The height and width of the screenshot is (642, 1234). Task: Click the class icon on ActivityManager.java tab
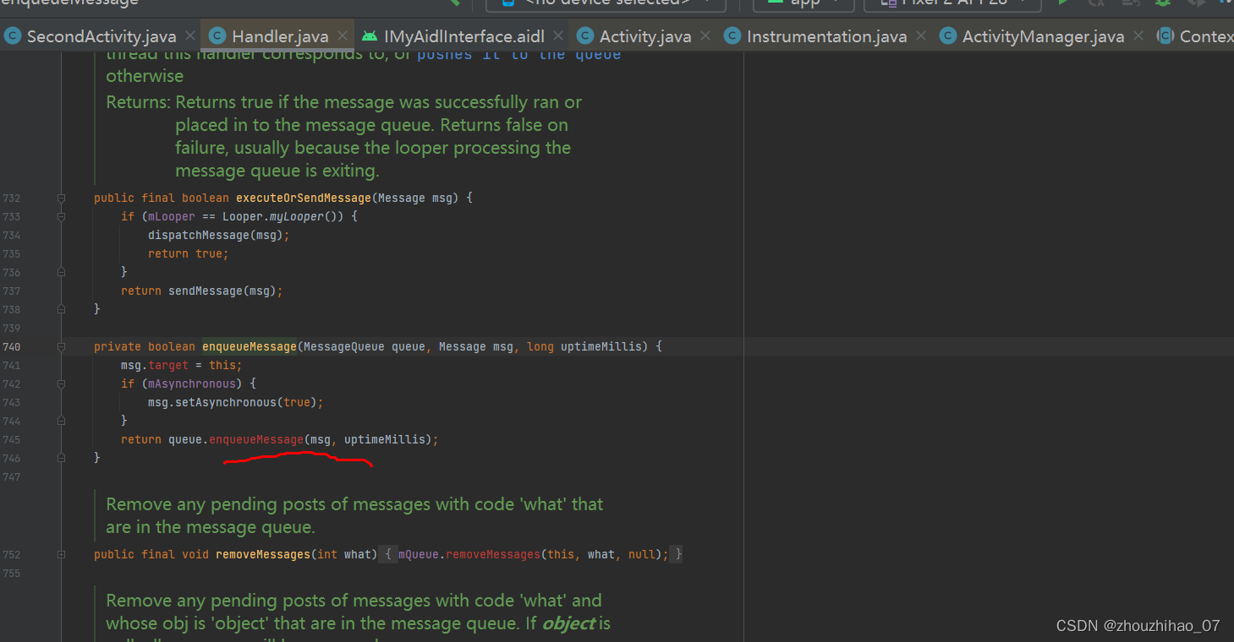coord(948,36)
